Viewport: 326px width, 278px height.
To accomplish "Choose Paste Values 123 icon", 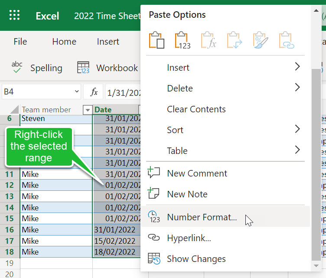I will (183, 40).
